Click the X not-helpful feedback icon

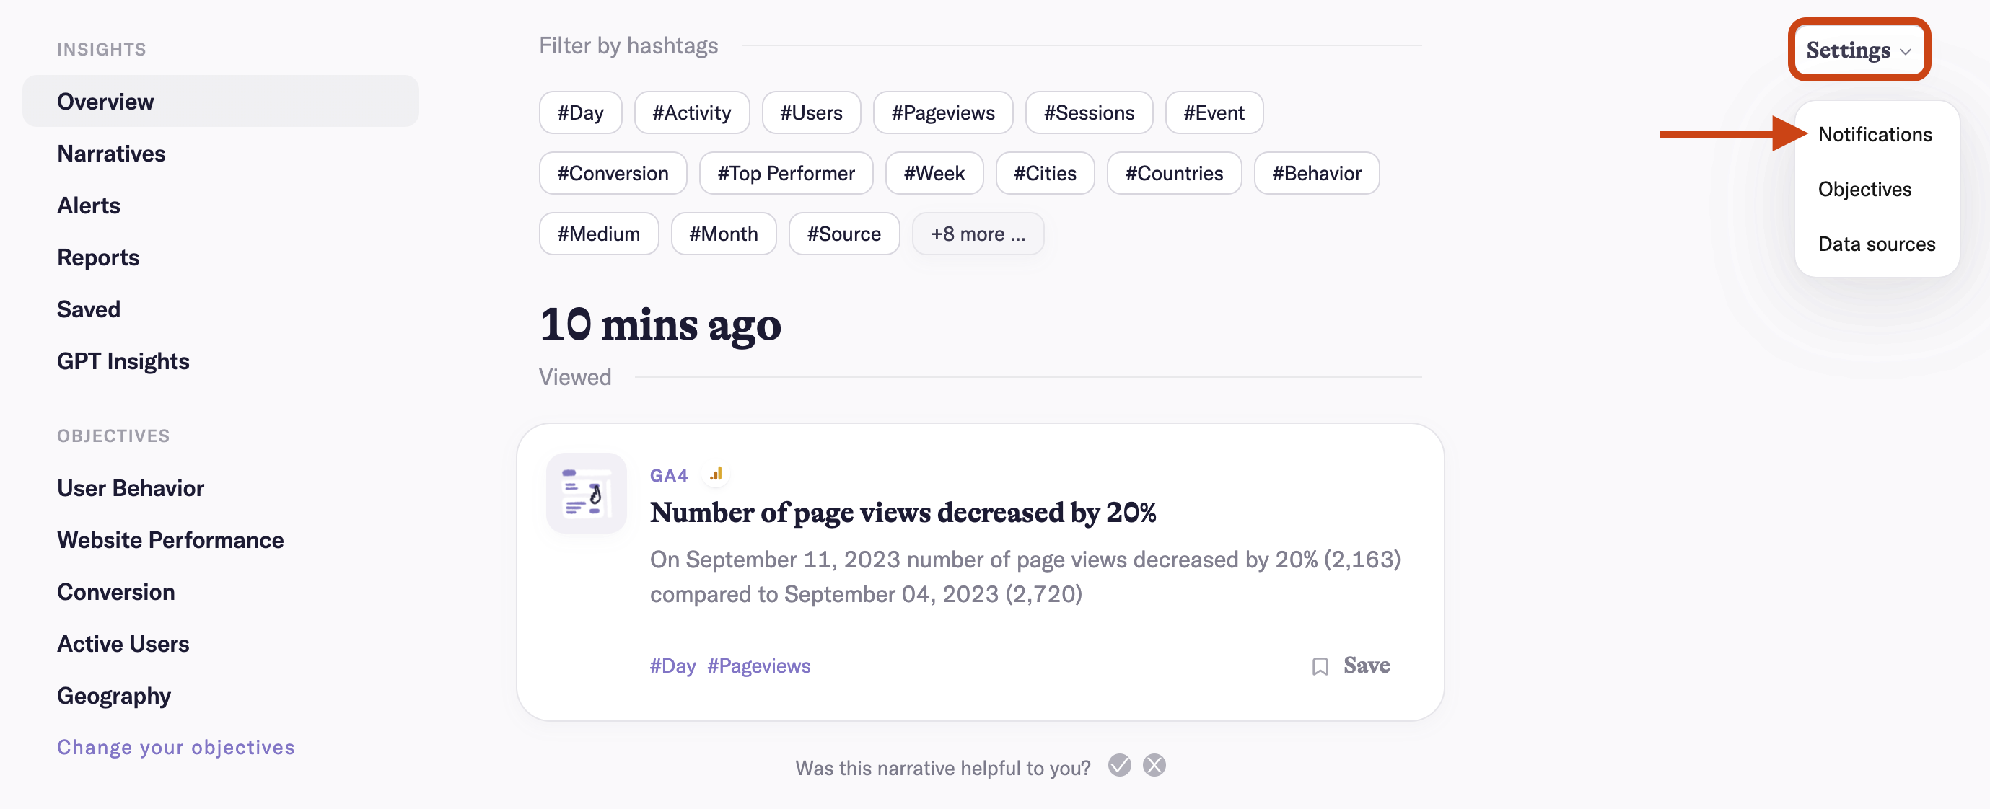1154,766
